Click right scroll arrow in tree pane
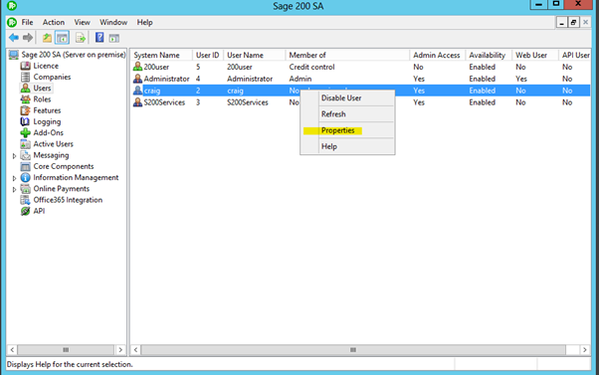 click(120, 350)
